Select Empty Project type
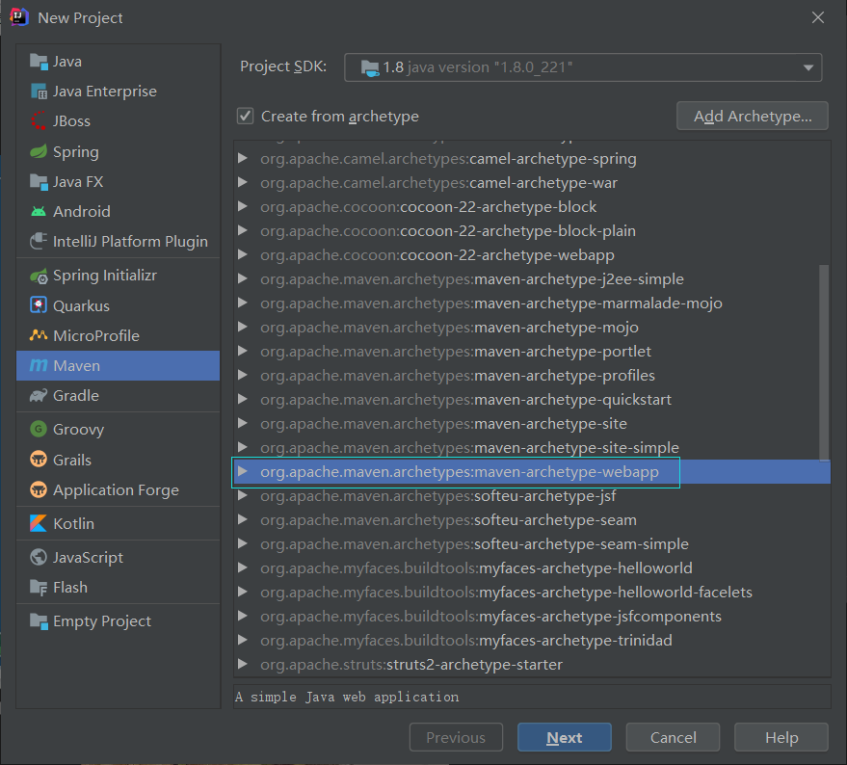This screenshot has width=847, height=765. click(x=119, y=621)
